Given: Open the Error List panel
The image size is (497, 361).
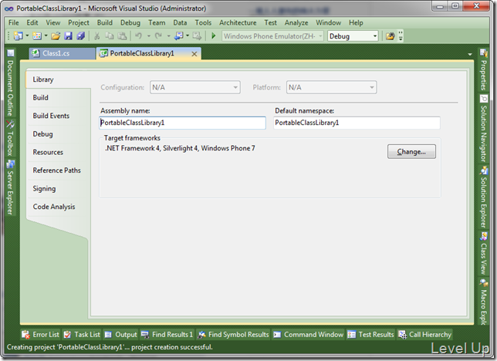Looking at the screenshot, I should pyautogui.click(x=40, y=334).
